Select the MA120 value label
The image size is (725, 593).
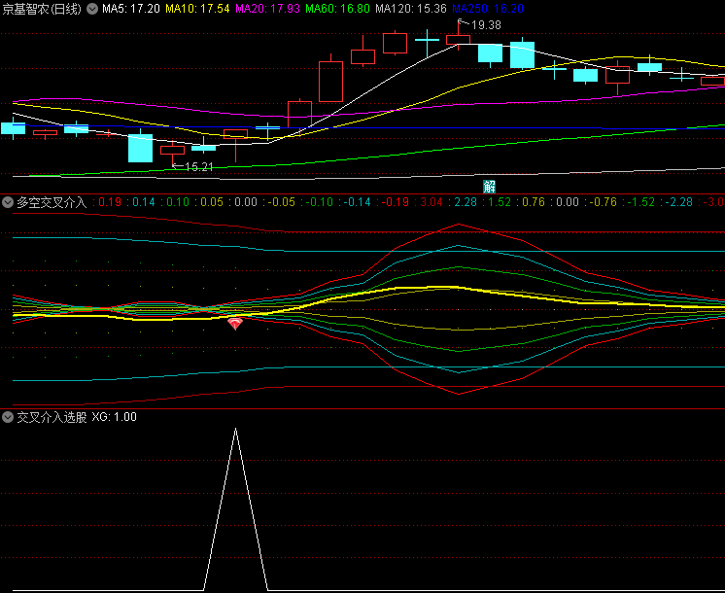pyautogui.click(x=411, y=9)
